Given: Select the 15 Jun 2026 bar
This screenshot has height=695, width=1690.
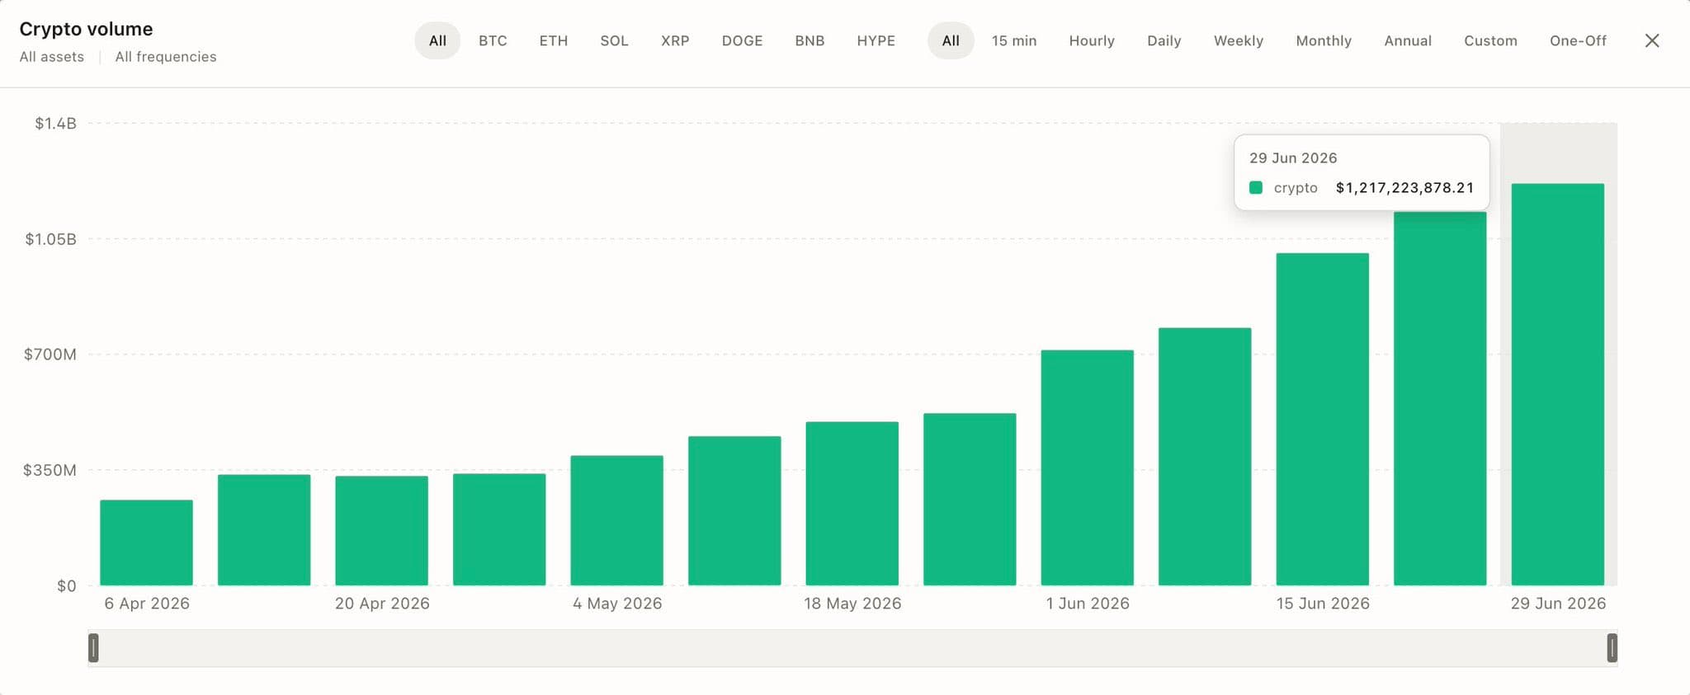Looking at the screenshot, I should coord(1322,419).
